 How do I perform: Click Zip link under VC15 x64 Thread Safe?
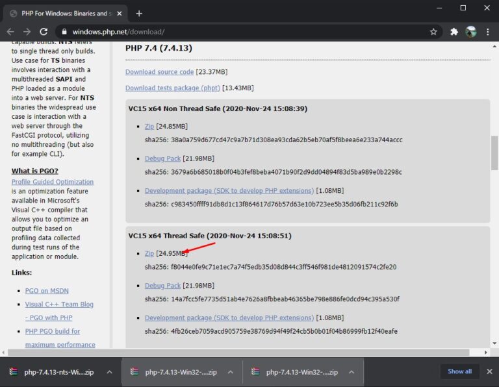149,253
